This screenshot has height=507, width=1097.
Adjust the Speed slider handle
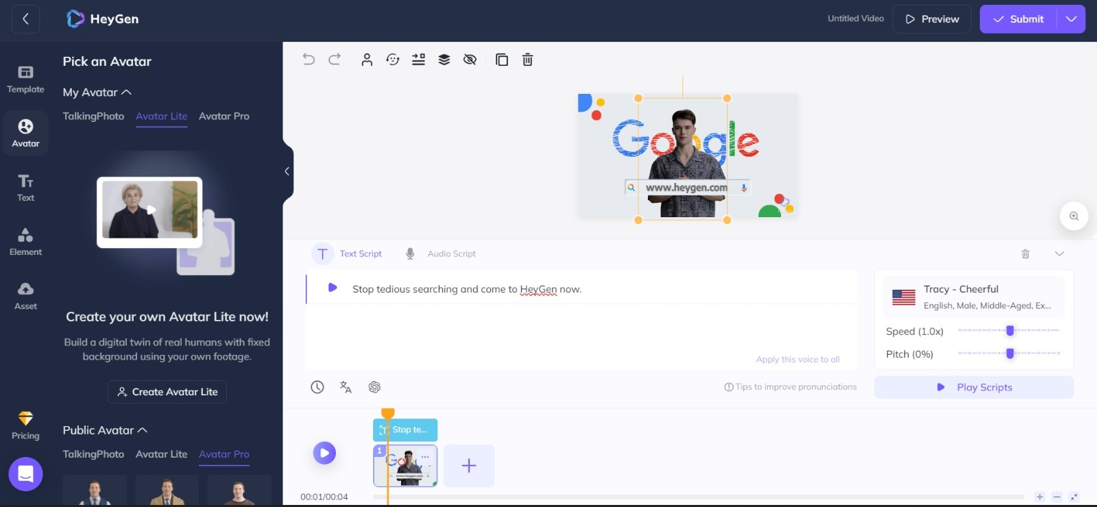pyautogui.click(x=1010, y=331)
